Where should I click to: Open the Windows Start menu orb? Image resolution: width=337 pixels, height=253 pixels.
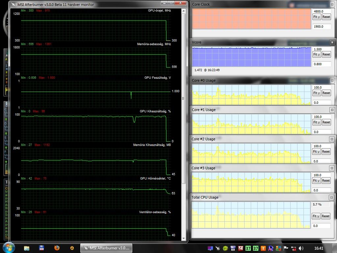[x=9, y=248]
